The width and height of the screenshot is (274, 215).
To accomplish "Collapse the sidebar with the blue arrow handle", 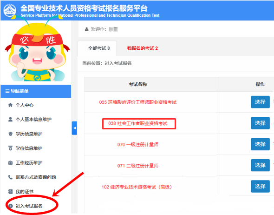I will tap(74, 128).
